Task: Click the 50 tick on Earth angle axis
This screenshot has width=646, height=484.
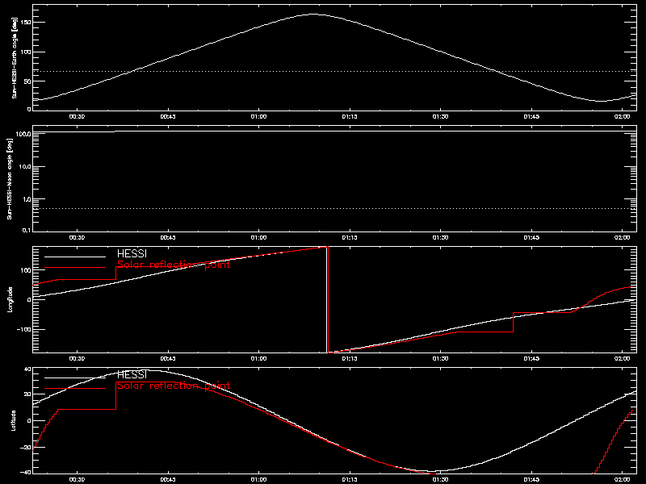Action: point(27,81)
